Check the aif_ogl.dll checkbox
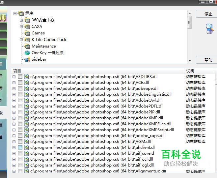The height and width of the screenshot is (178, 217). click(20, 165)
